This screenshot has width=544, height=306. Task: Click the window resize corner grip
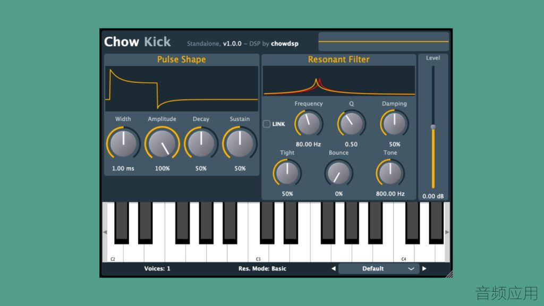(x=449, y=274)
